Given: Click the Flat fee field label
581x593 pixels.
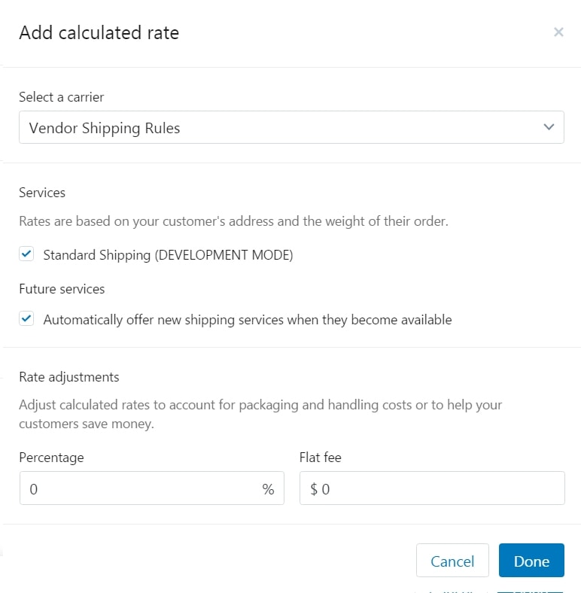Looking at the screenshot, I should pos(320,458).
